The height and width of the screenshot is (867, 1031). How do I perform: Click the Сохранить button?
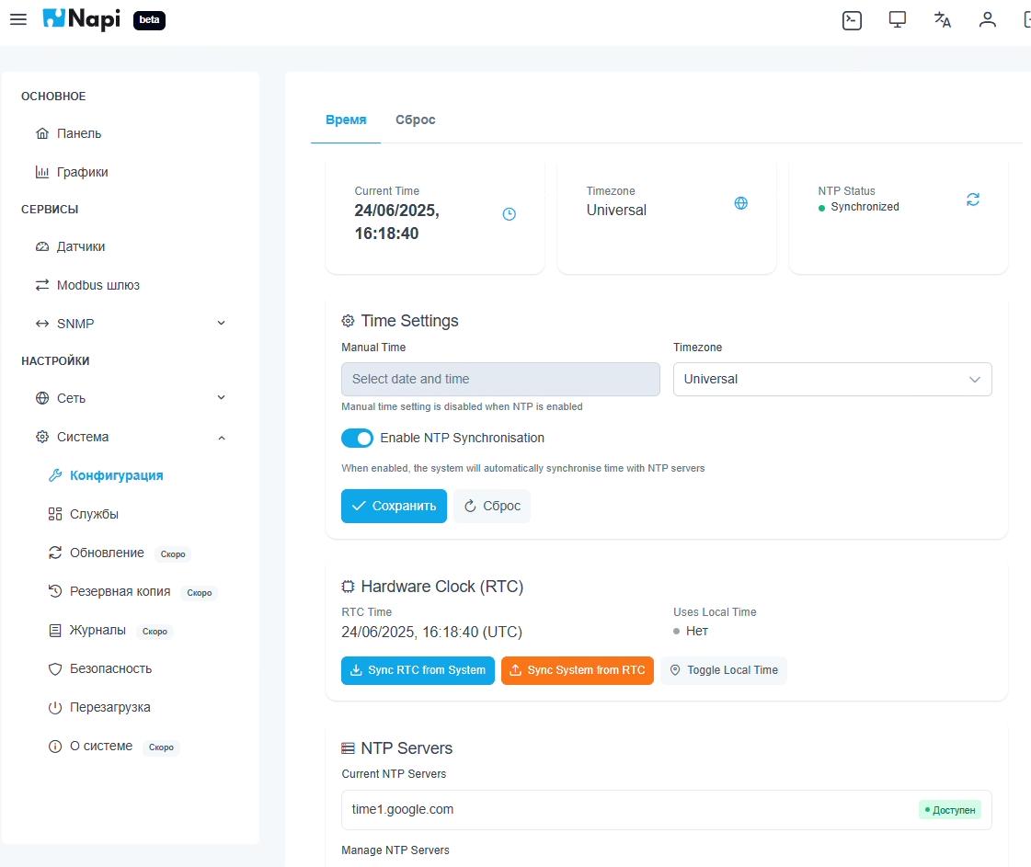click(x=394, y=506)
